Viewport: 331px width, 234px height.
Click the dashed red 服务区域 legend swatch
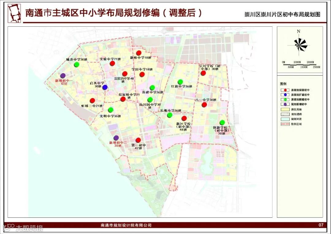(x=285, y=124)
